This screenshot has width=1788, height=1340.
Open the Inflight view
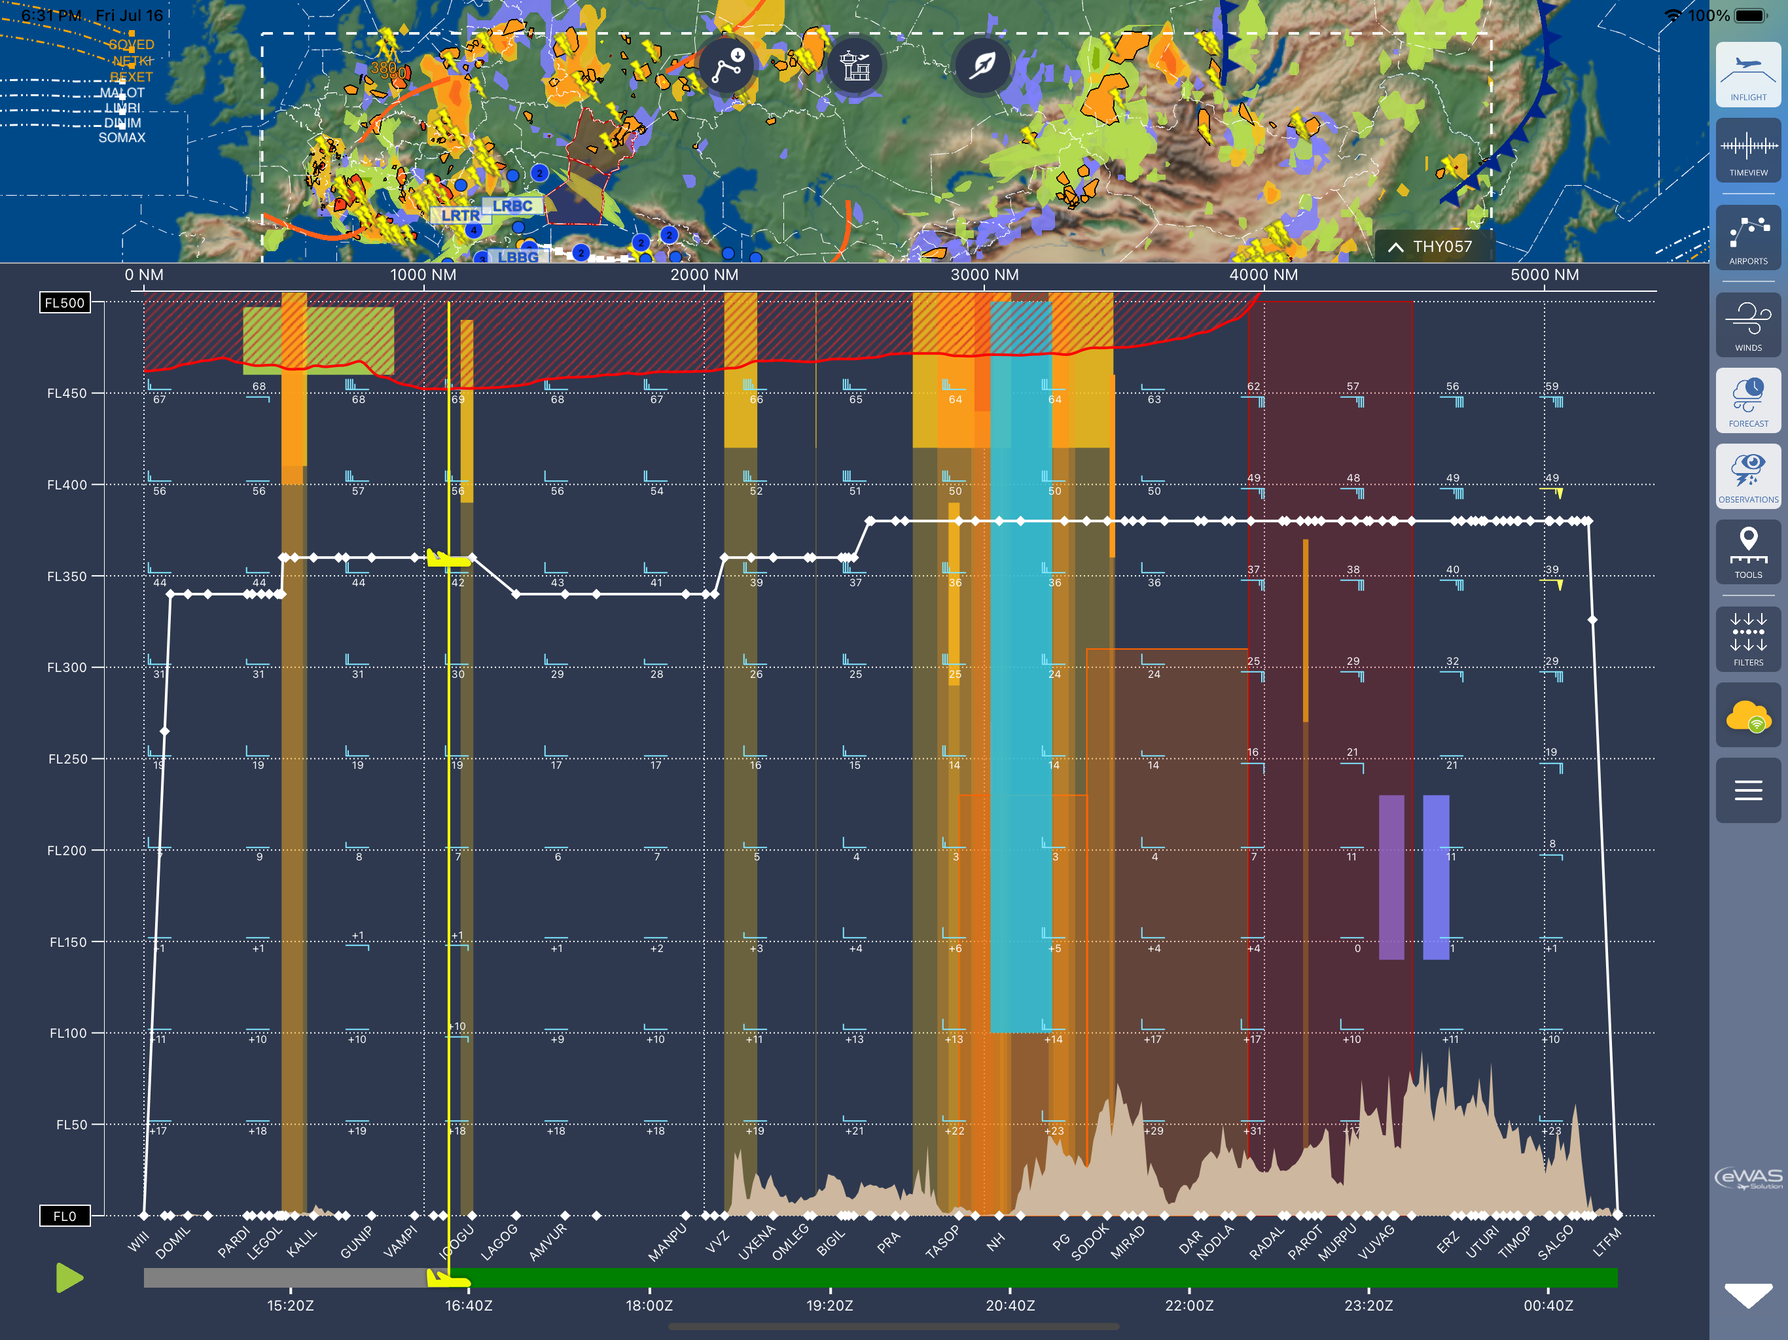[x=1747, y=75]
